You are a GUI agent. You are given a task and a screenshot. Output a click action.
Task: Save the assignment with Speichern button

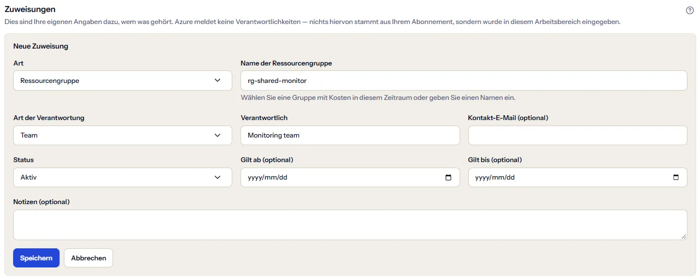[x=36, y=258]
